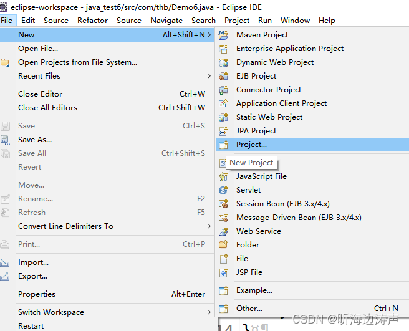The height and width of the screenshot is (331, 409).
Task: Open the Refactor menu
Action: pyautogui.click(x=92, y=21)
